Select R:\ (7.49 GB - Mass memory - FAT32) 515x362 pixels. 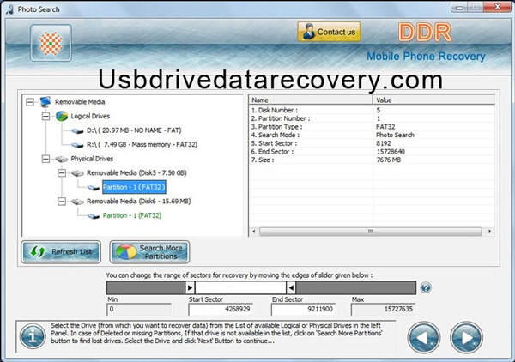(x=142, y=144)
